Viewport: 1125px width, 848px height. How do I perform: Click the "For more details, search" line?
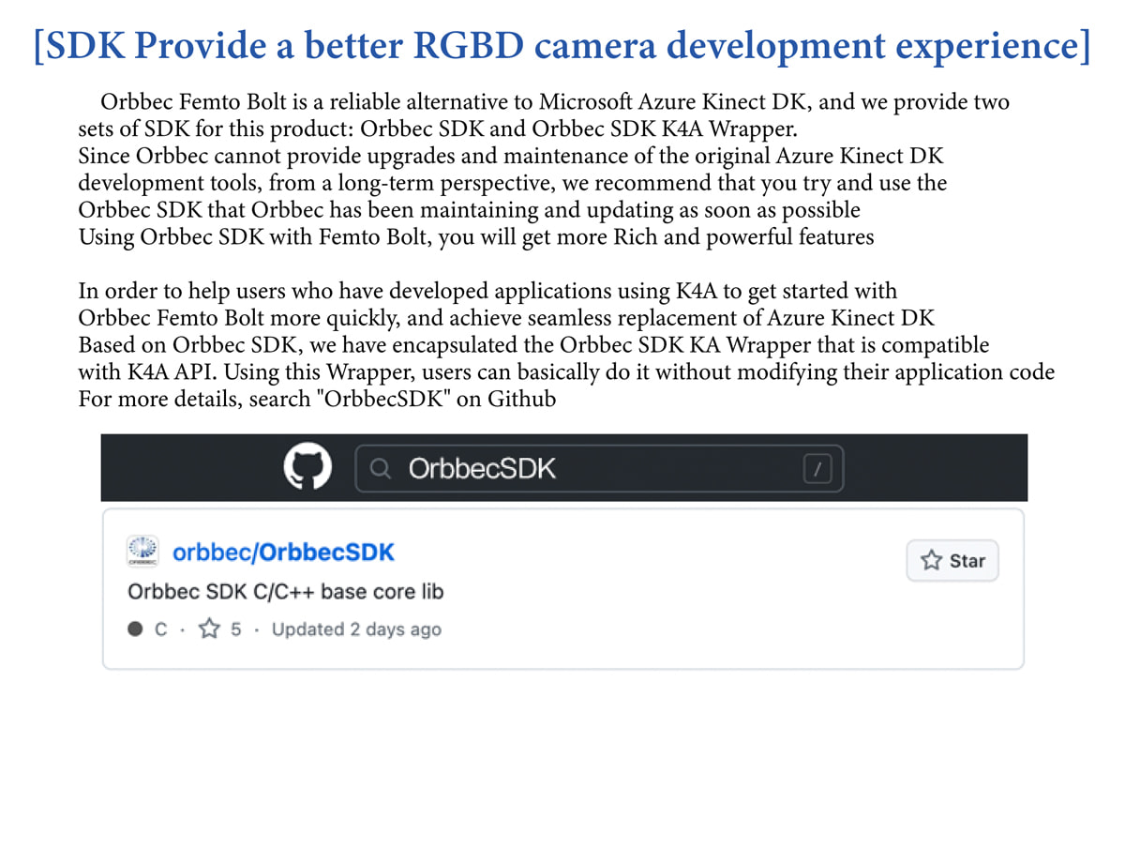point(317,399)
